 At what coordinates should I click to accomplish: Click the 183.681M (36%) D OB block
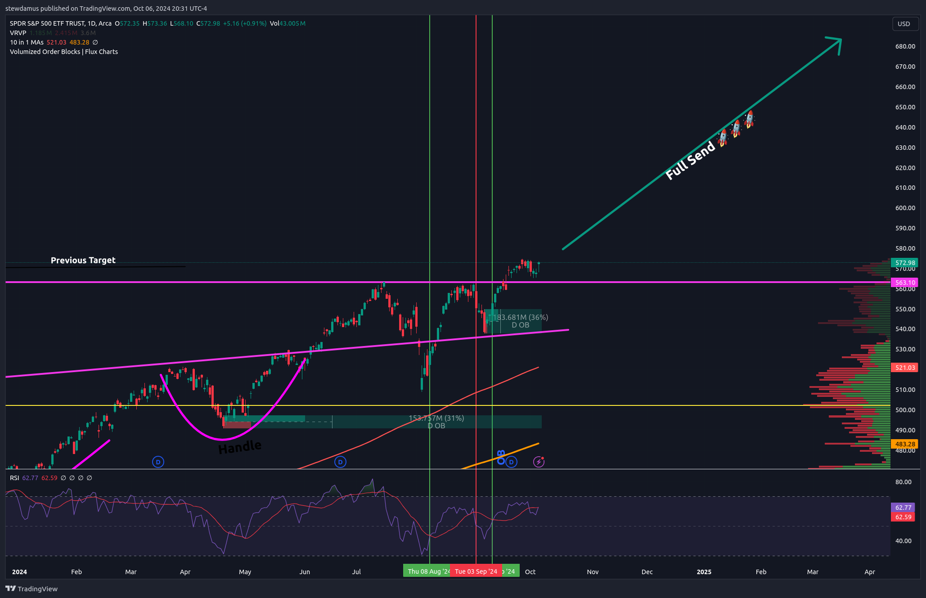[520, 321]
